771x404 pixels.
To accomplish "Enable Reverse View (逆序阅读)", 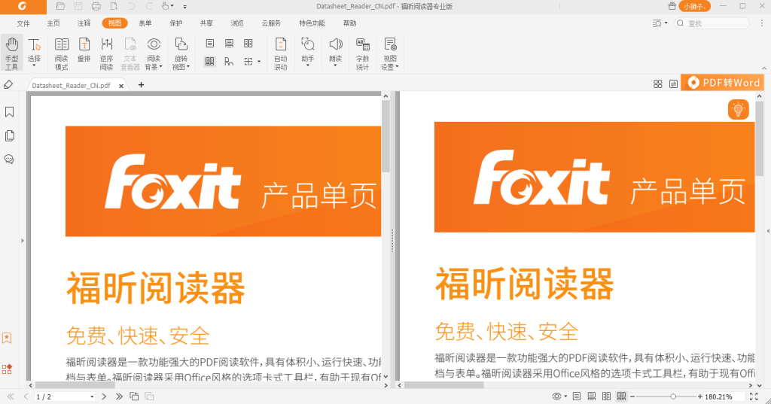I will [x=107, y=53].
